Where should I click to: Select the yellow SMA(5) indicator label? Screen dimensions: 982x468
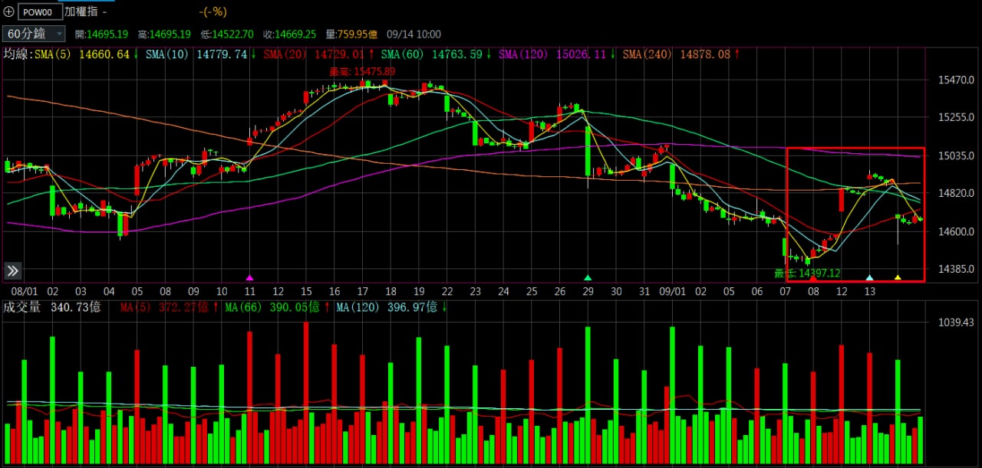[55, 54]
